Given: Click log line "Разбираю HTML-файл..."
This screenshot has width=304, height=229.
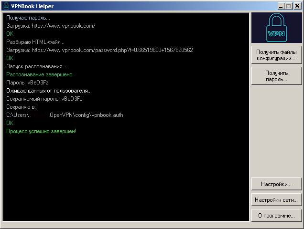Looking at the screenshot, I should [x=35, y=42].
